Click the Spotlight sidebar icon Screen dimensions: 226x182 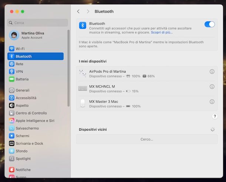12,159
